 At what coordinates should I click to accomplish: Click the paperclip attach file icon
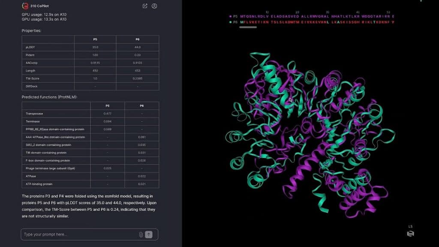[141, 235]
